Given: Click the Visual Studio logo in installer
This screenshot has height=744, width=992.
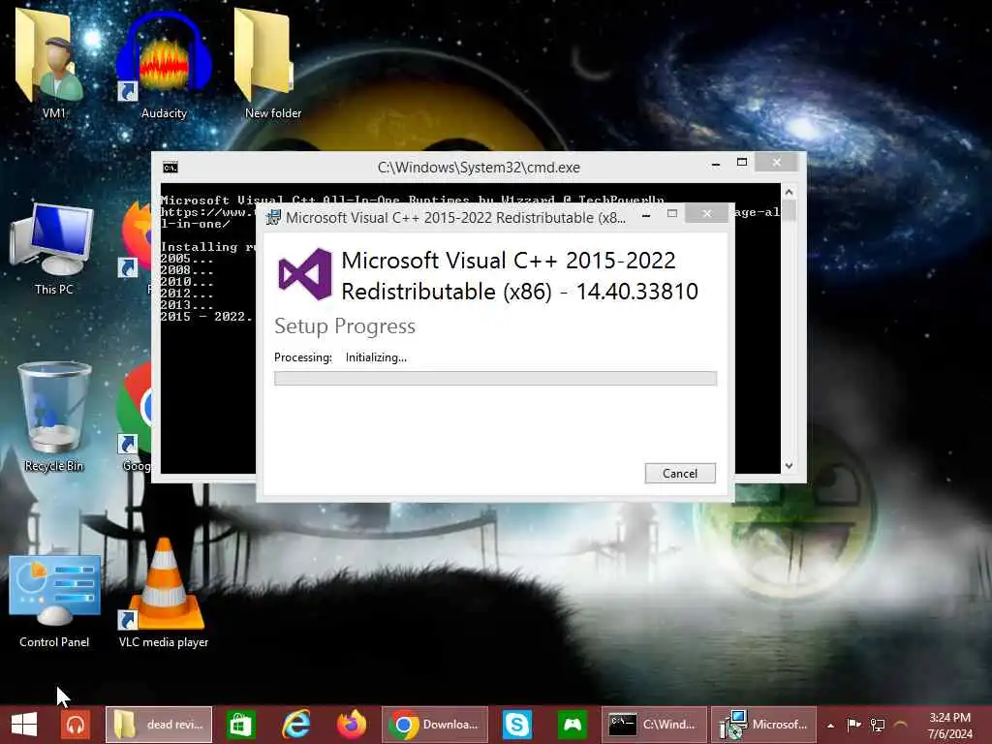Looking at the screenshot, I should 305,274.
